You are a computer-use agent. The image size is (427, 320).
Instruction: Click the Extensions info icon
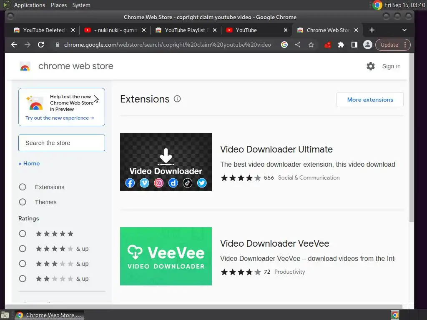[x=177, y=99]
